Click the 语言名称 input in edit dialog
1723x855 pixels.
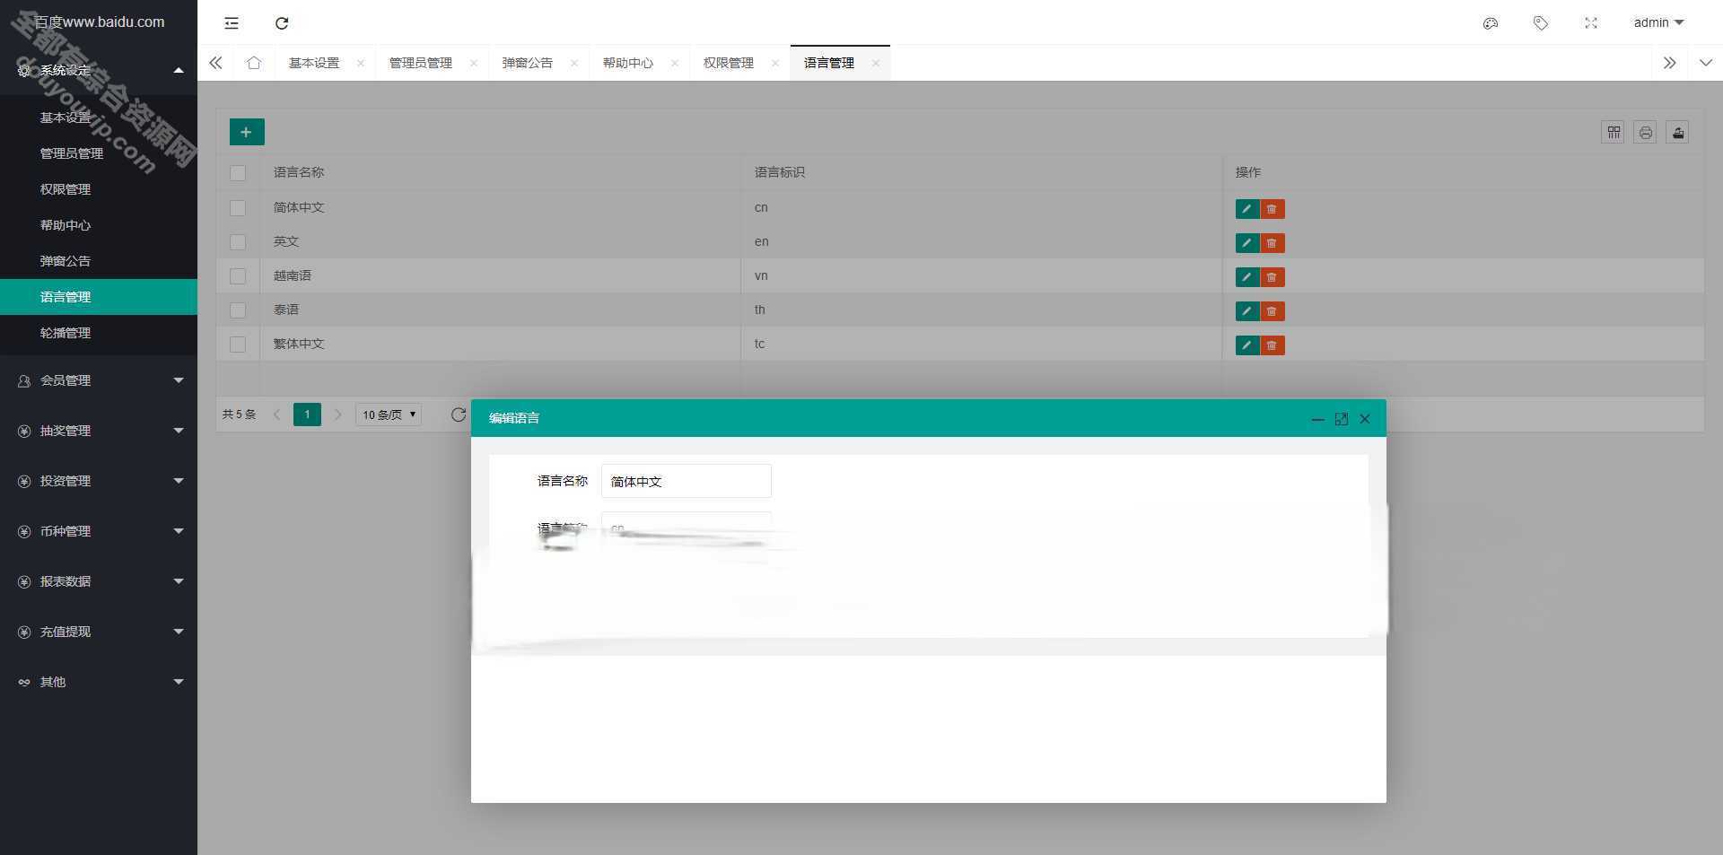click(687, 481)
